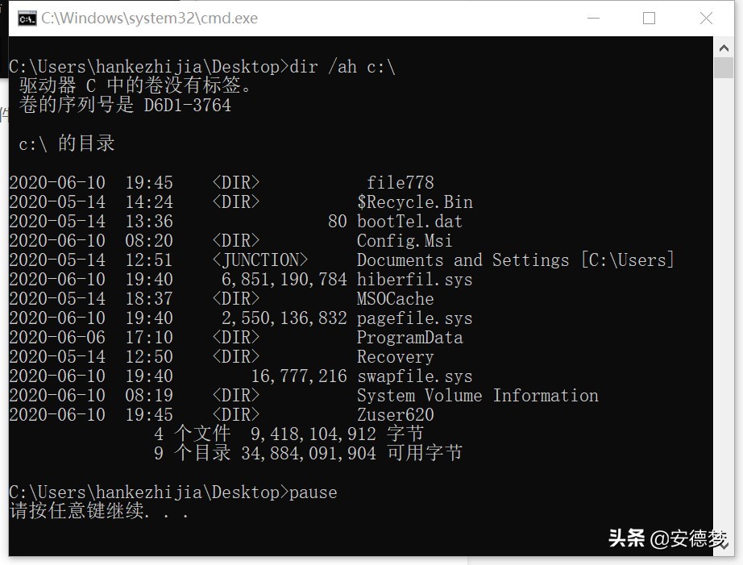The width and height of the screenshot is (743, 565).
Task: Click the ProgramData directory name
Action: (x=409, y=338)
